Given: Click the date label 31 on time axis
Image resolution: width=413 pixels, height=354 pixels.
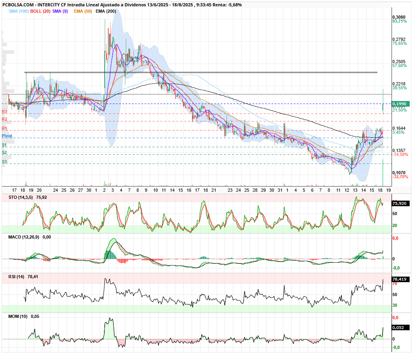Looking at the screenshot, I should coord(280,190).
